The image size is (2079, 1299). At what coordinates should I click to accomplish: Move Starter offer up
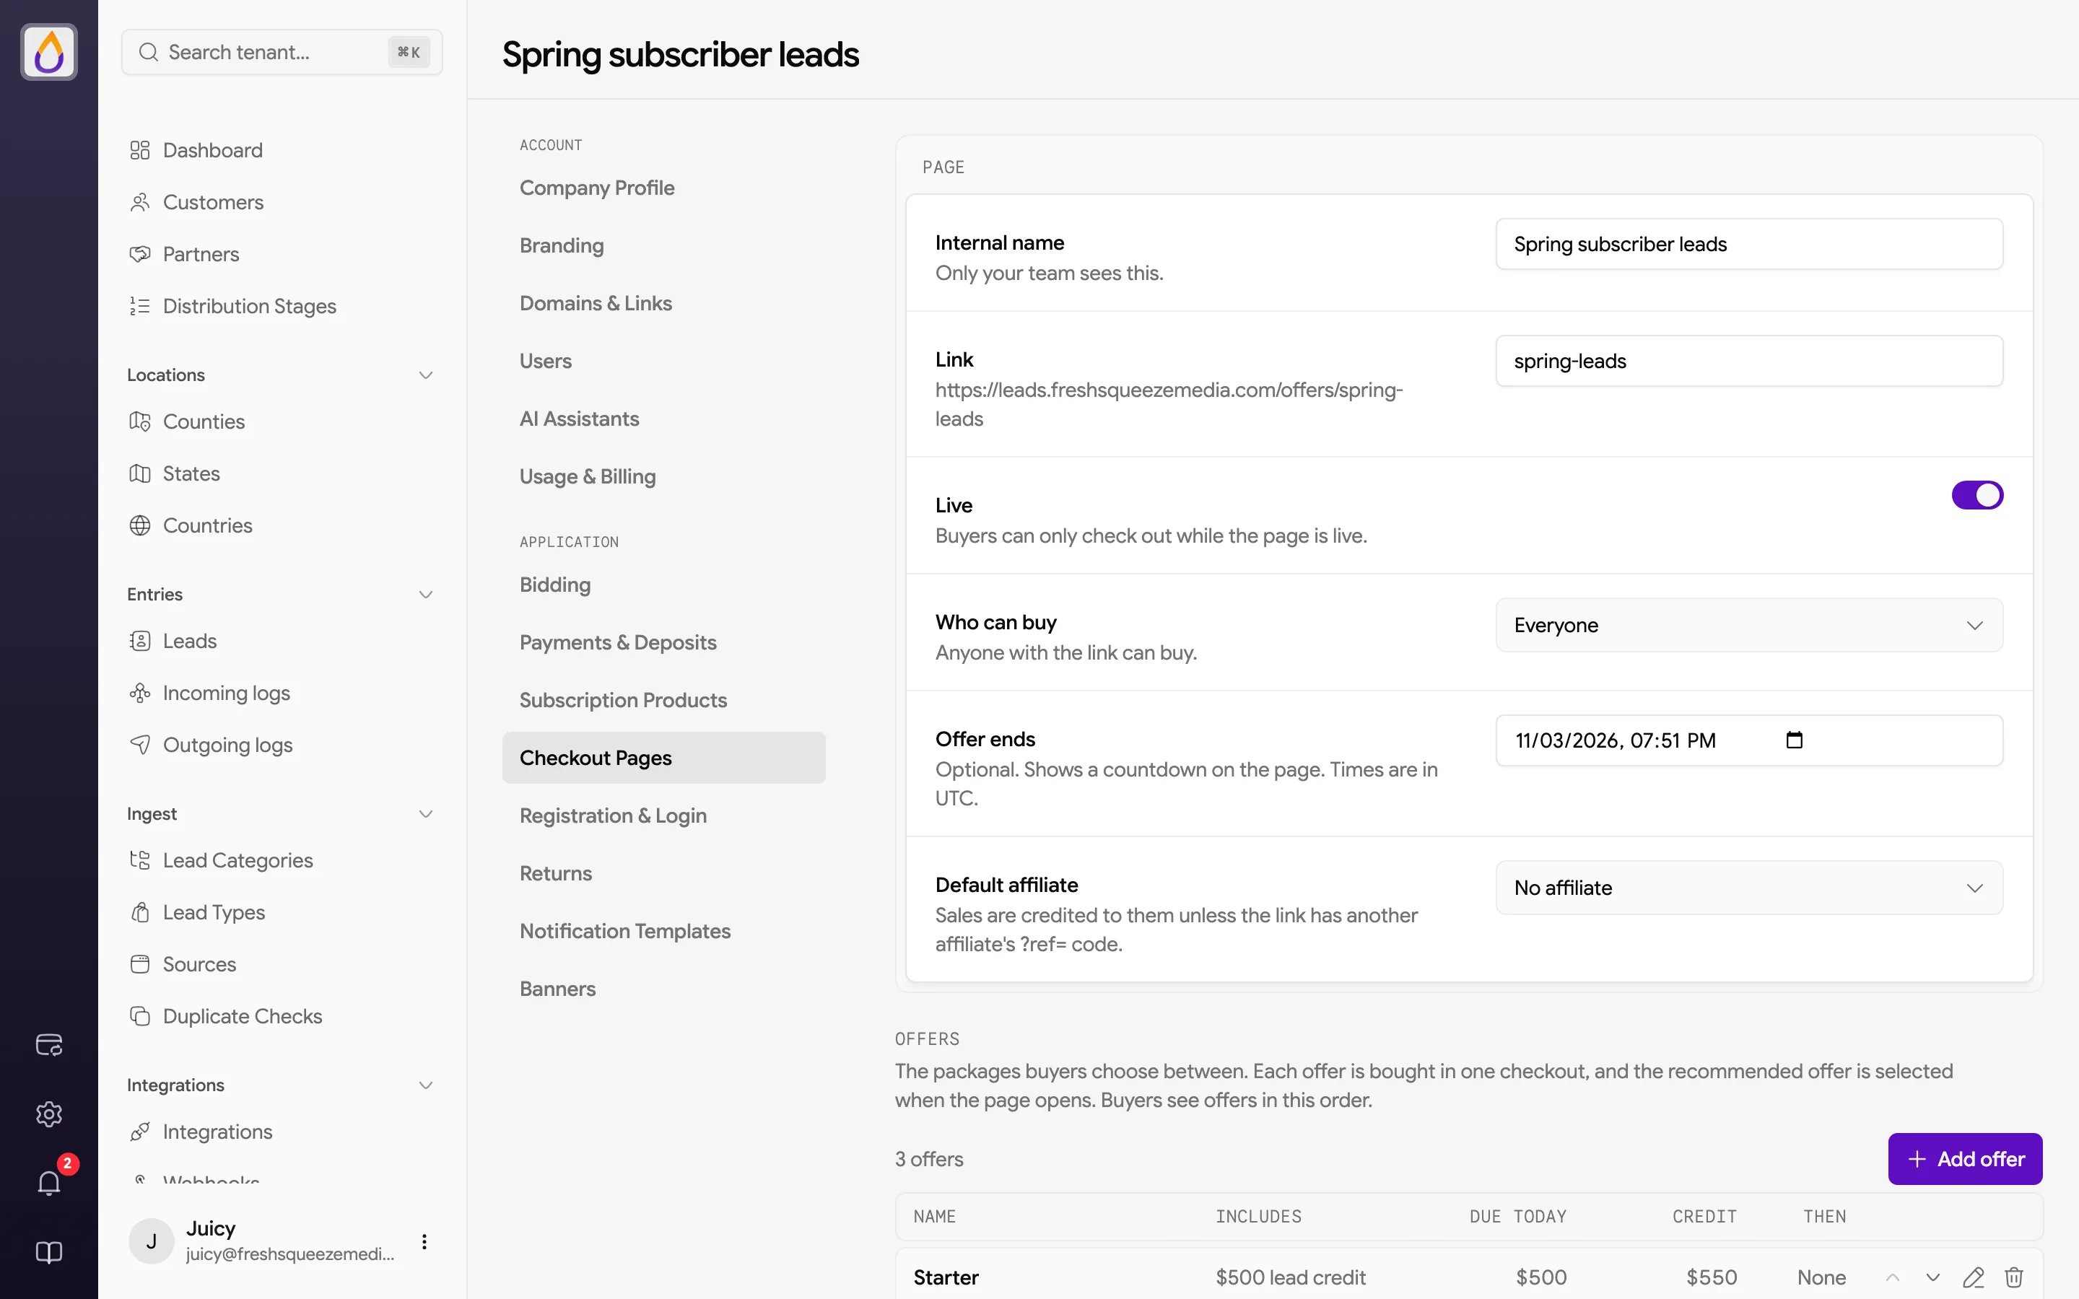click(1892, 1277)
